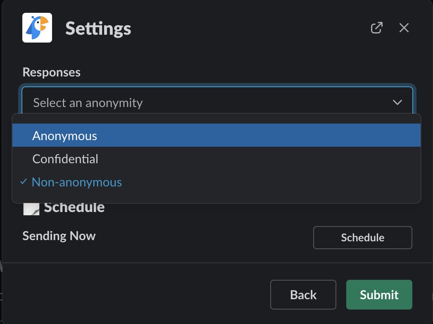Viewport: 433px width, 324px height.
Task: Open the Settings dialog in a new window
Action: pyautogui.click(x=376, y=28)
